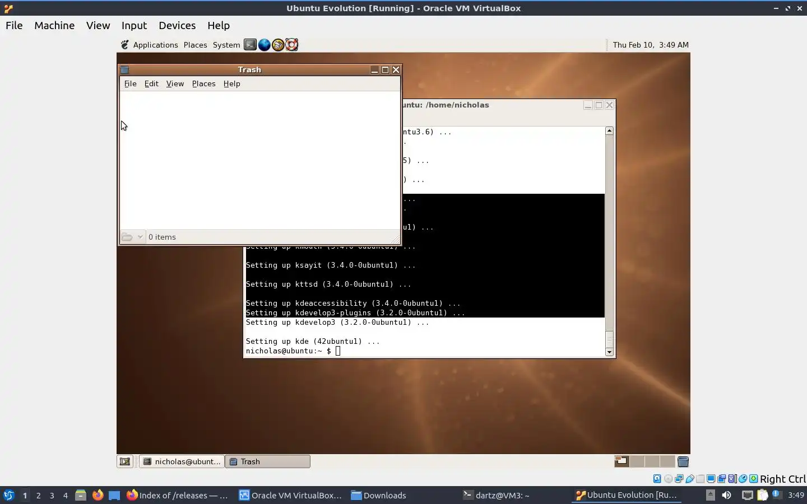Open the Trash window Edit menu
Viewport: 807px width, 504px height.
(x=151, y=83)
